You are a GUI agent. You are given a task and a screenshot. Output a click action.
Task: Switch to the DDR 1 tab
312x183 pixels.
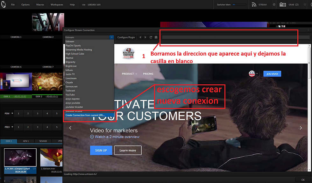pos(9,141)
